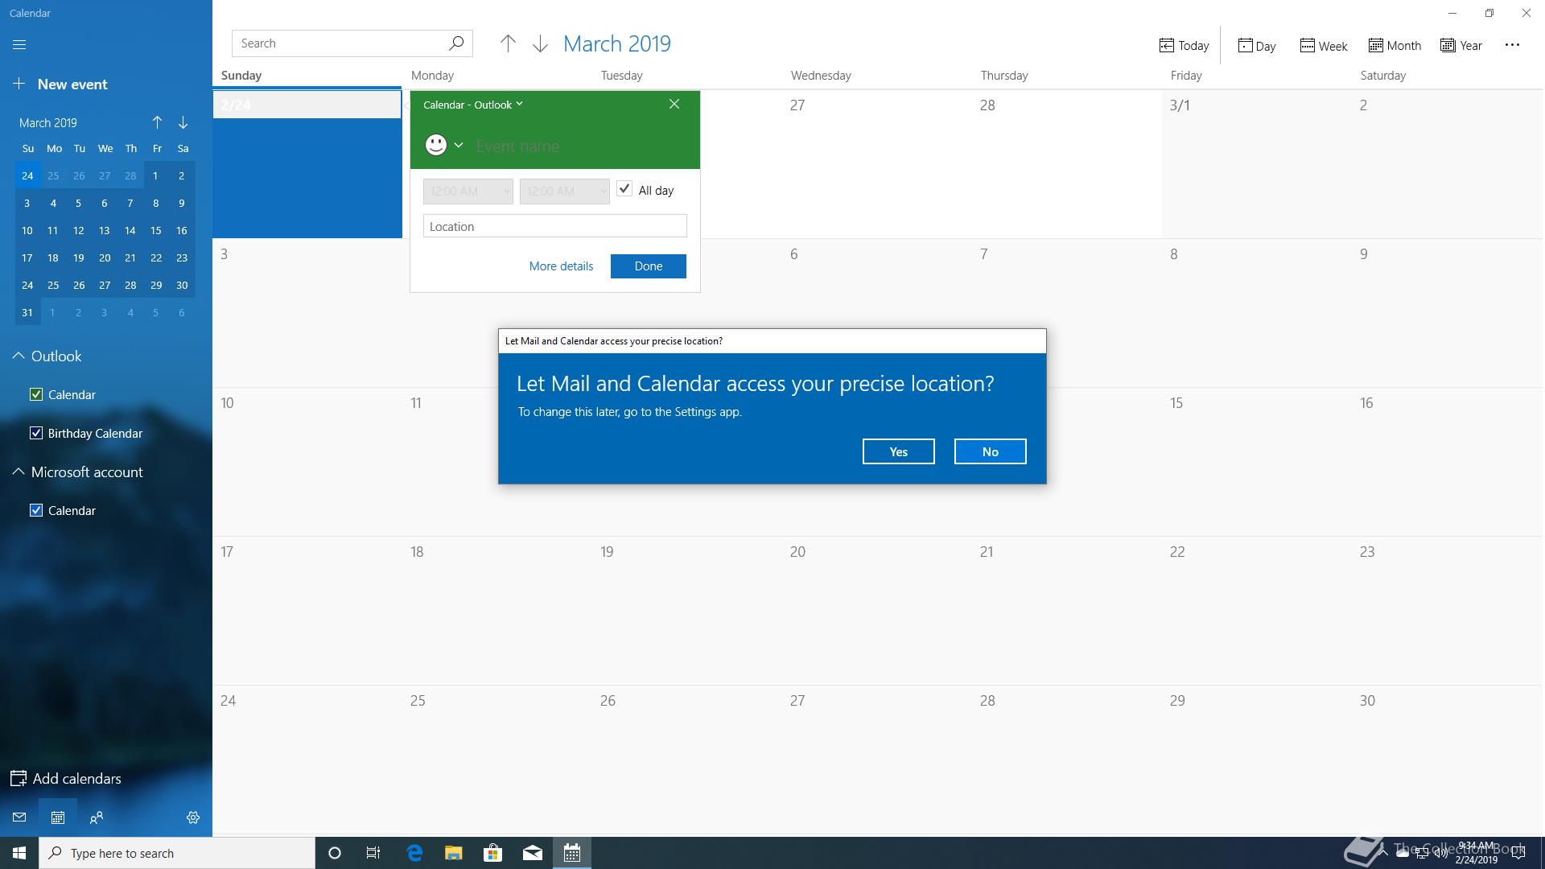Open the hamburger navigation menu

[x=19, y=45]
